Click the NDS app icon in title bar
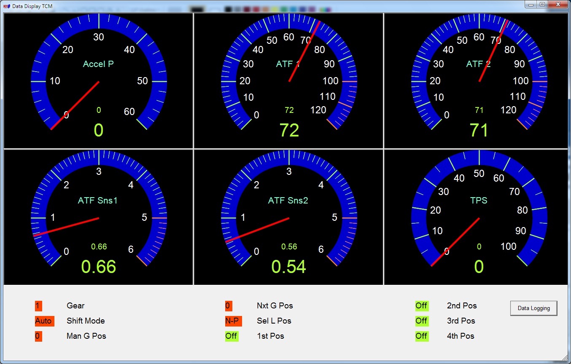The width and height of the screenshot is (571, 364). pos(6,6)
